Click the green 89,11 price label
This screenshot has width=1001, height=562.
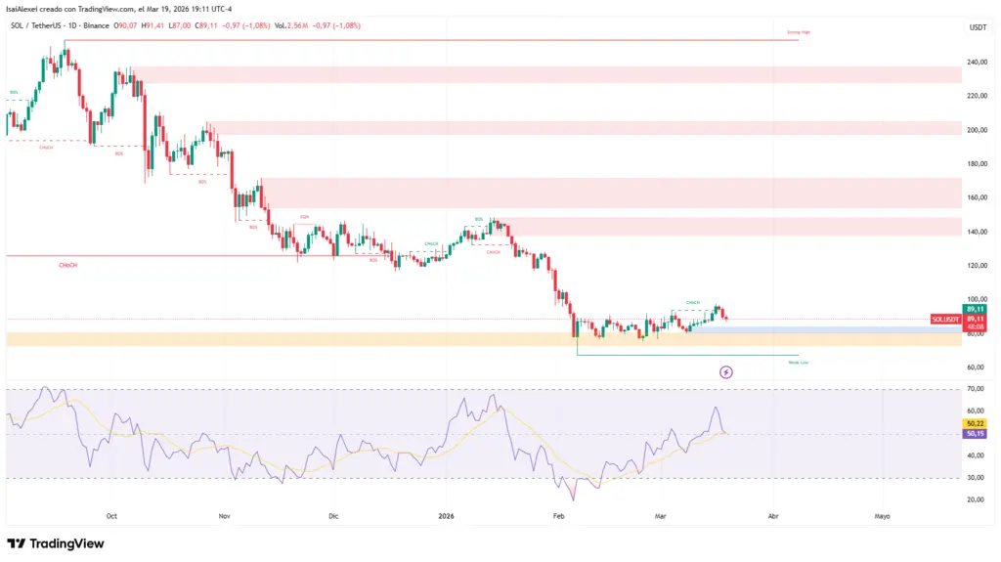coord(975,309)
